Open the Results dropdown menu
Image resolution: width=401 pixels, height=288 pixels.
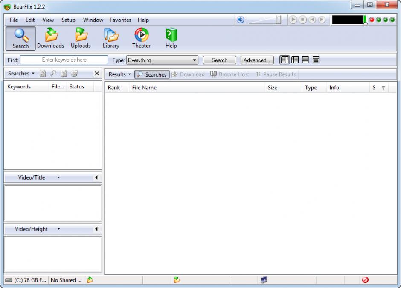coord(120,74)
